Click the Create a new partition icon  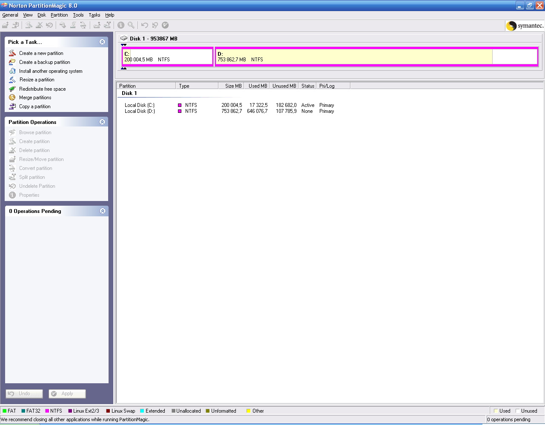(12, 53)
